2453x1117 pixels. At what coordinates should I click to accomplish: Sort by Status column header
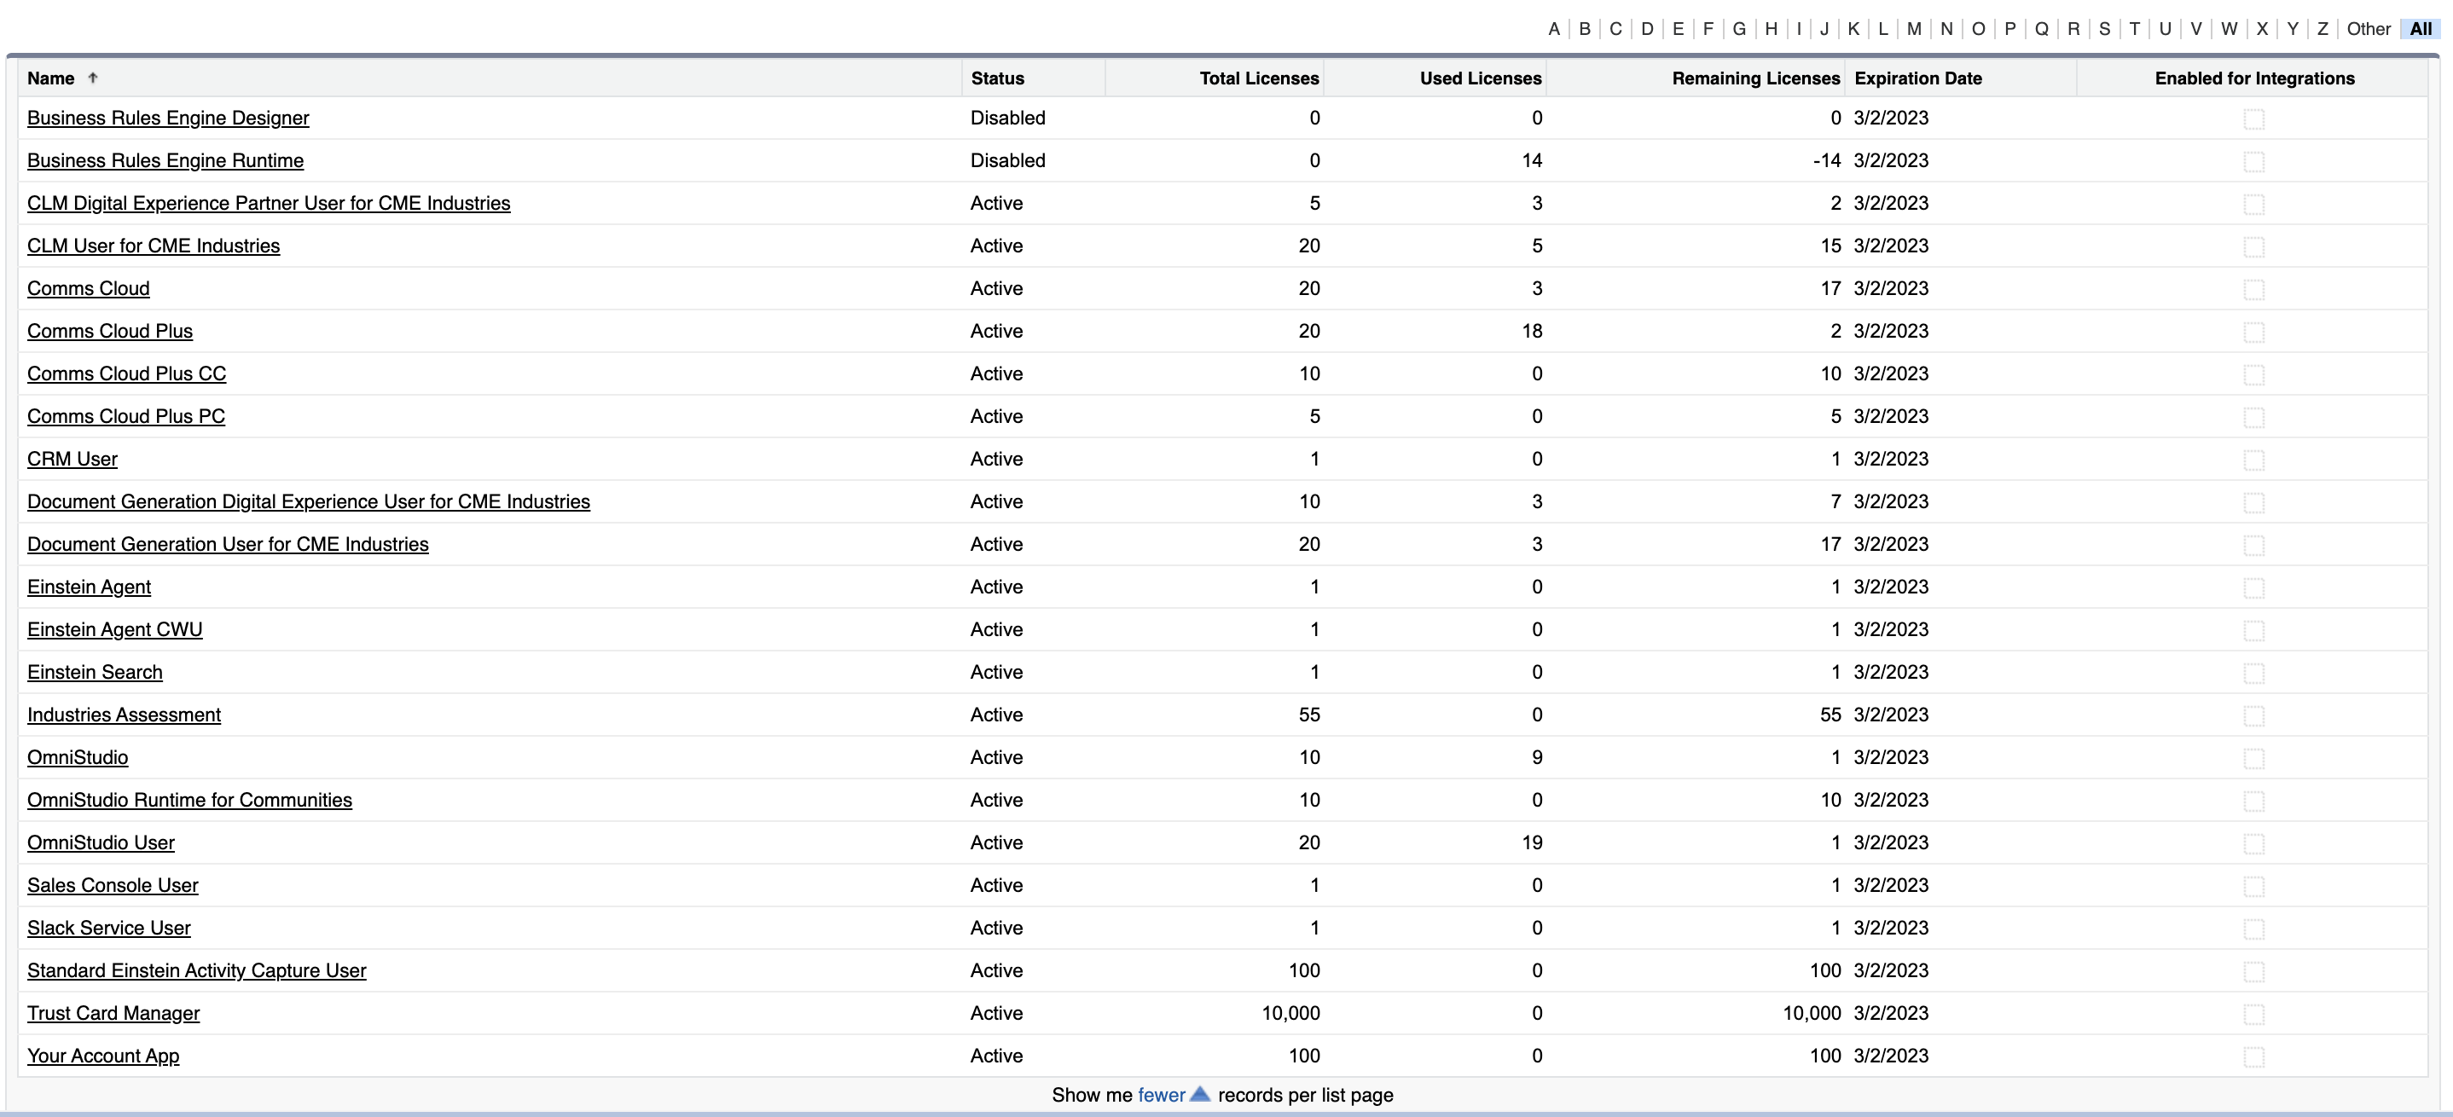point(997,78)
